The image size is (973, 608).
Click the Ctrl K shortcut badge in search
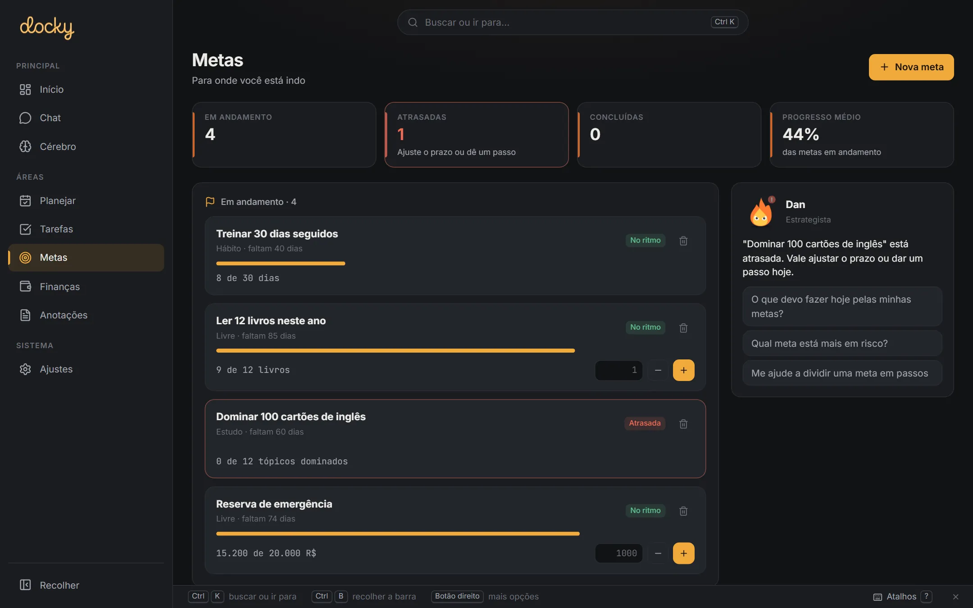[x=724, y=22]
